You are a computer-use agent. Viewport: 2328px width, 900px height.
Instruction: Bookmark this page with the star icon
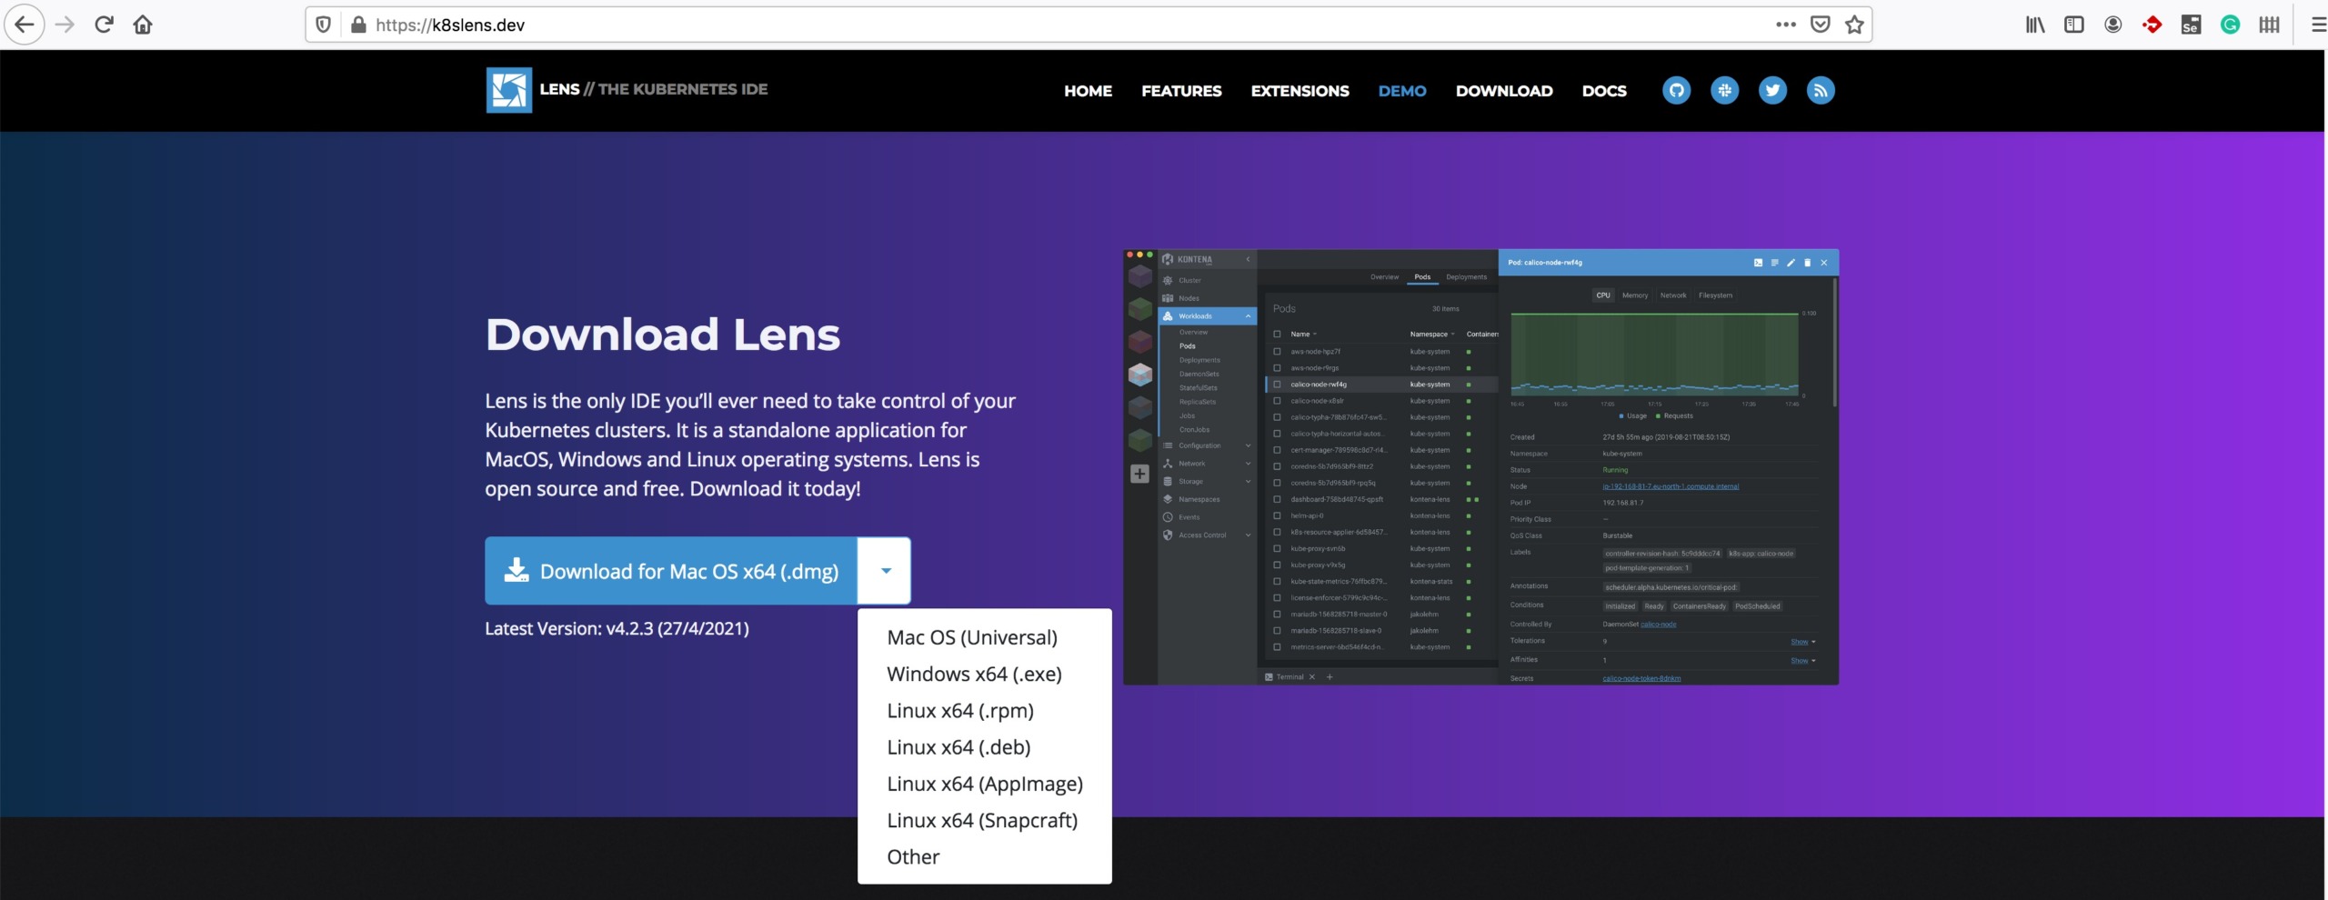pos(1854,25)
